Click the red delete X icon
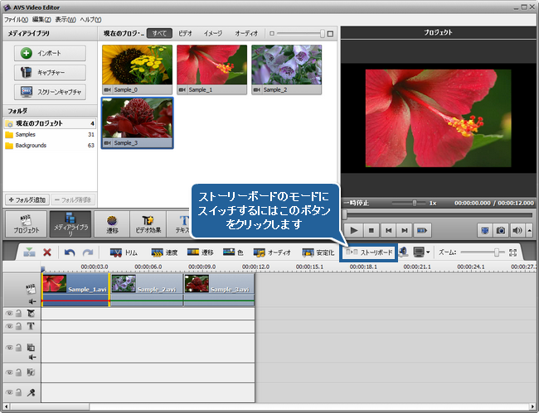 (47, 252)
